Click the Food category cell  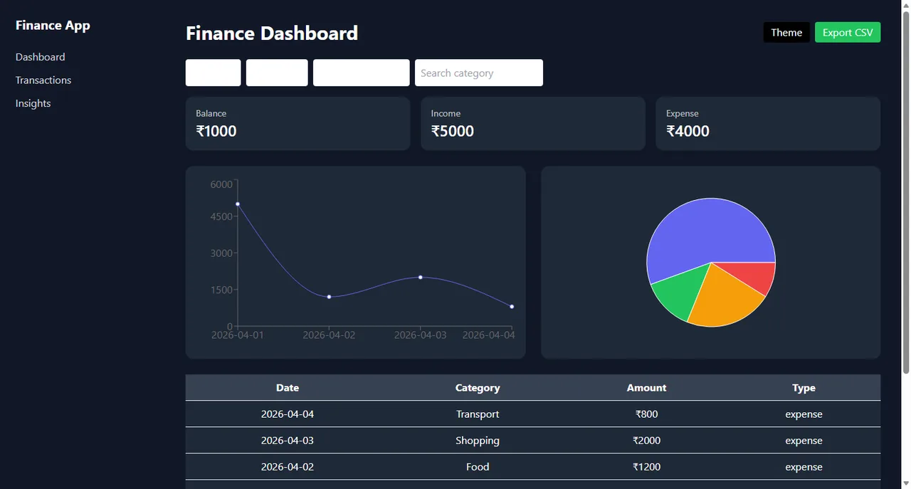tap(478, 467)
